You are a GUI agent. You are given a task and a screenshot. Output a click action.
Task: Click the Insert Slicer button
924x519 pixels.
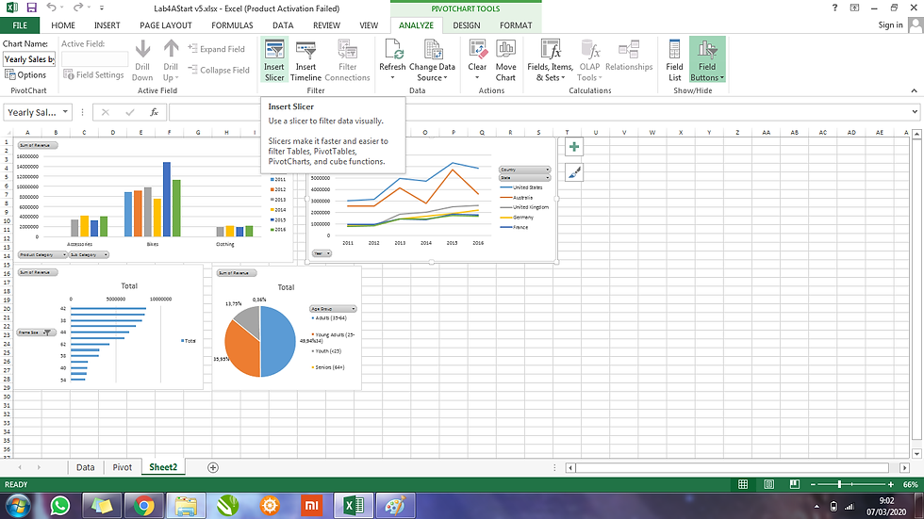[x=274, y=60]
